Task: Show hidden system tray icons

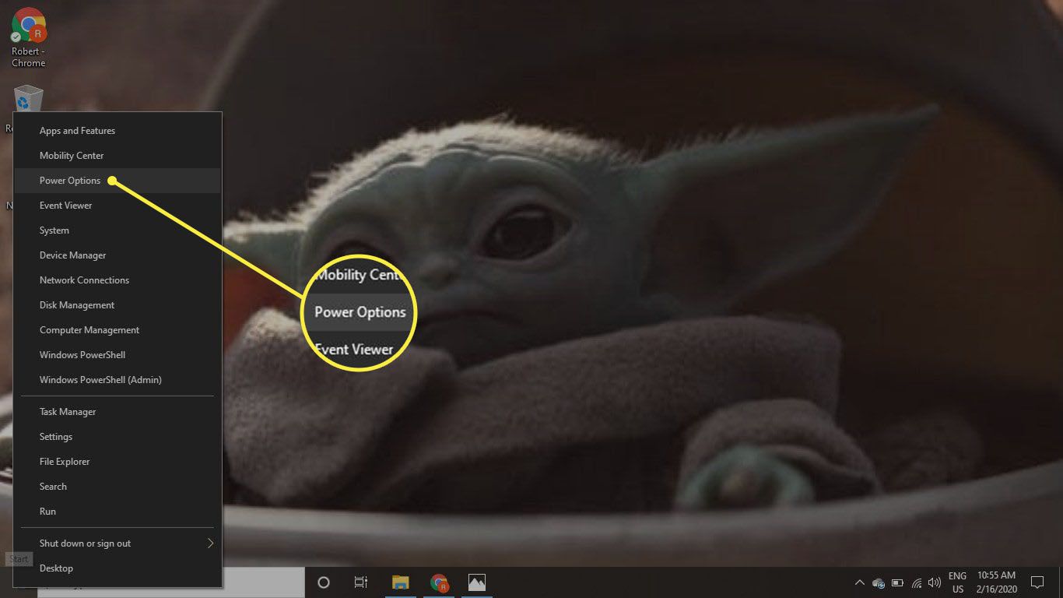Action: 859,582
